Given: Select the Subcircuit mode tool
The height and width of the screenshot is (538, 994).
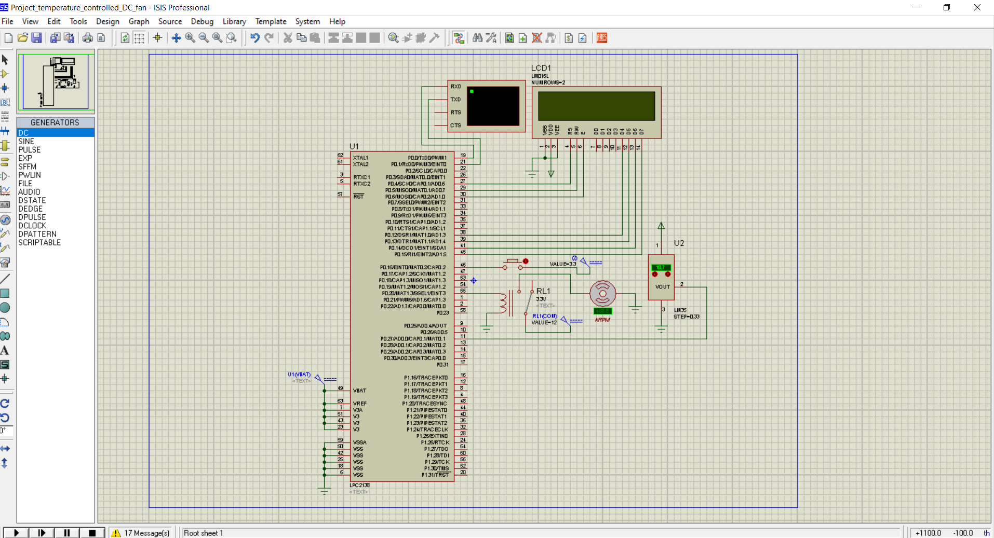Looking at the screenshot, I should pos(5,145).
